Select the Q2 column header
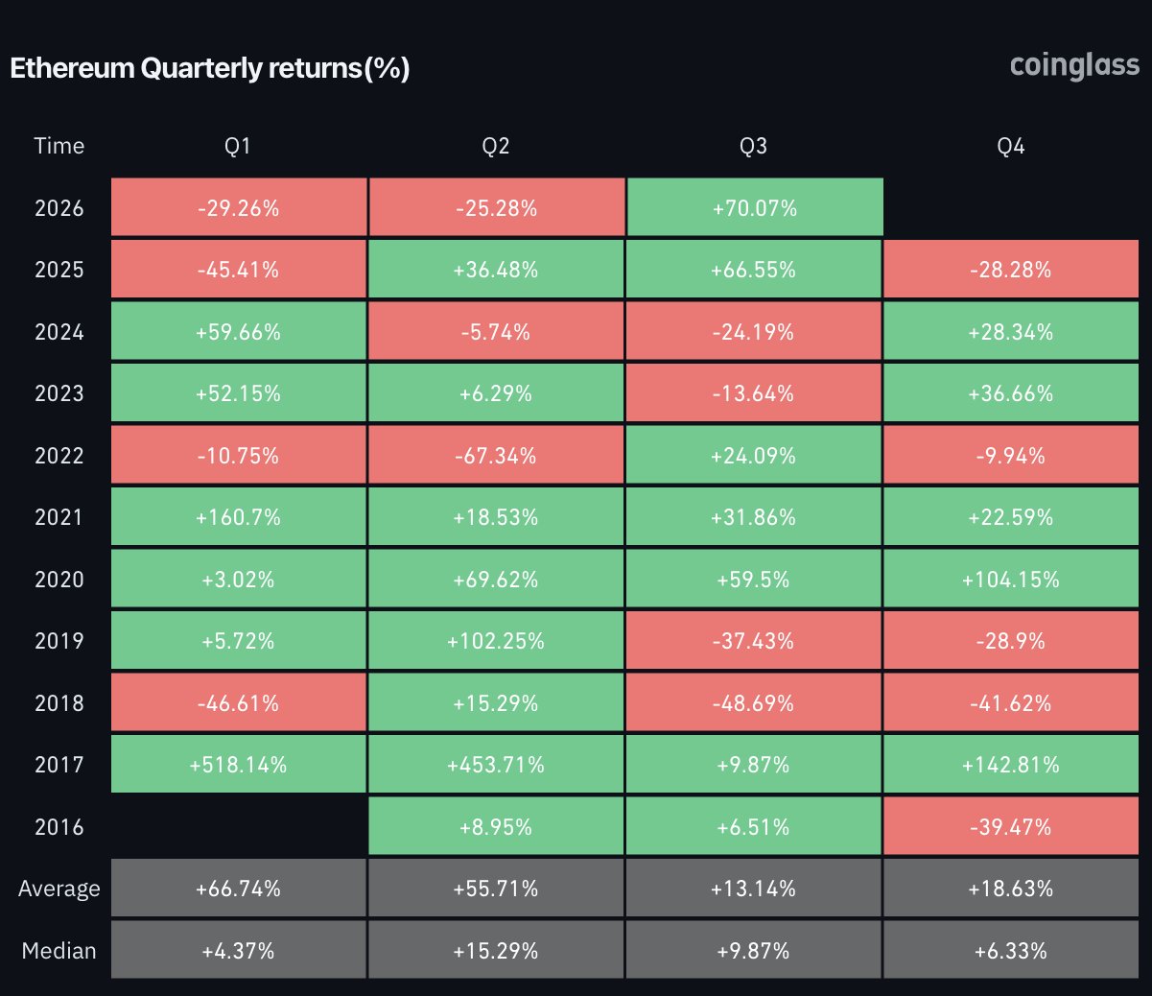 coord(496,146)
